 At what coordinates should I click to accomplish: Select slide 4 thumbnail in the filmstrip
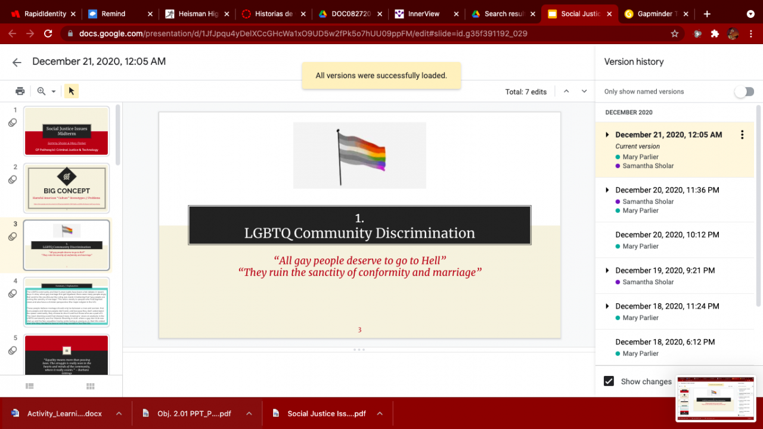66,301
